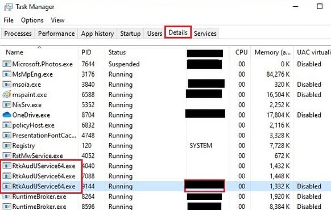Switch to the App history tab
Screen dimensions: 331x210
coord(97,33)
